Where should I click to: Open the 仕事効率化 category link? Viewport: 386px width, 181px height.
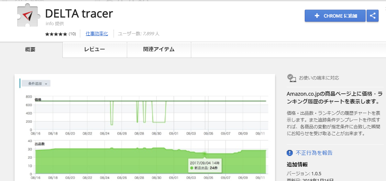pyautogui.click(x=97, y=34)
